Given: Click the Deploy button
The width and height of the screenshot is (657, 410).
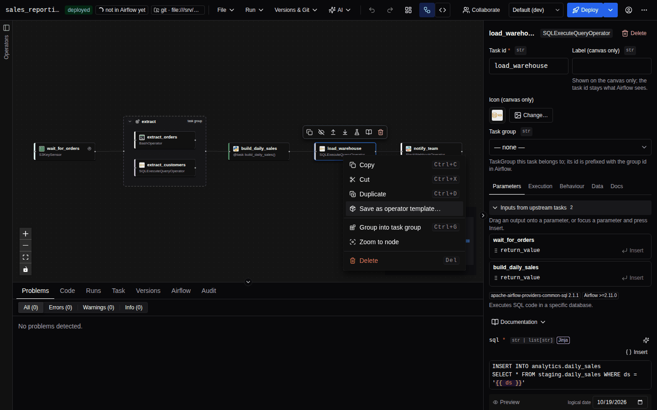Looking at the screenshot, I should (585, 10).
